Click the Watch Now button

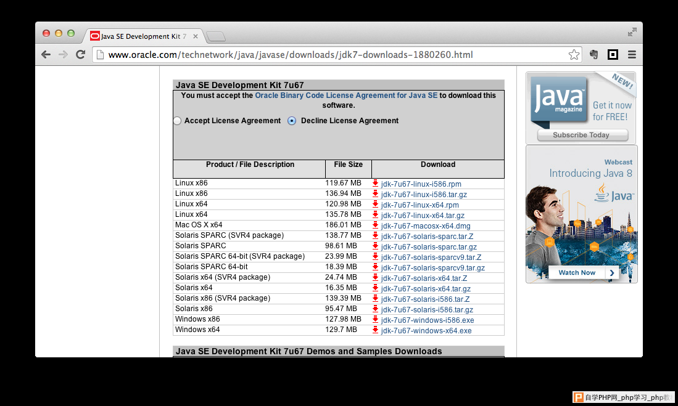[584, 272]
